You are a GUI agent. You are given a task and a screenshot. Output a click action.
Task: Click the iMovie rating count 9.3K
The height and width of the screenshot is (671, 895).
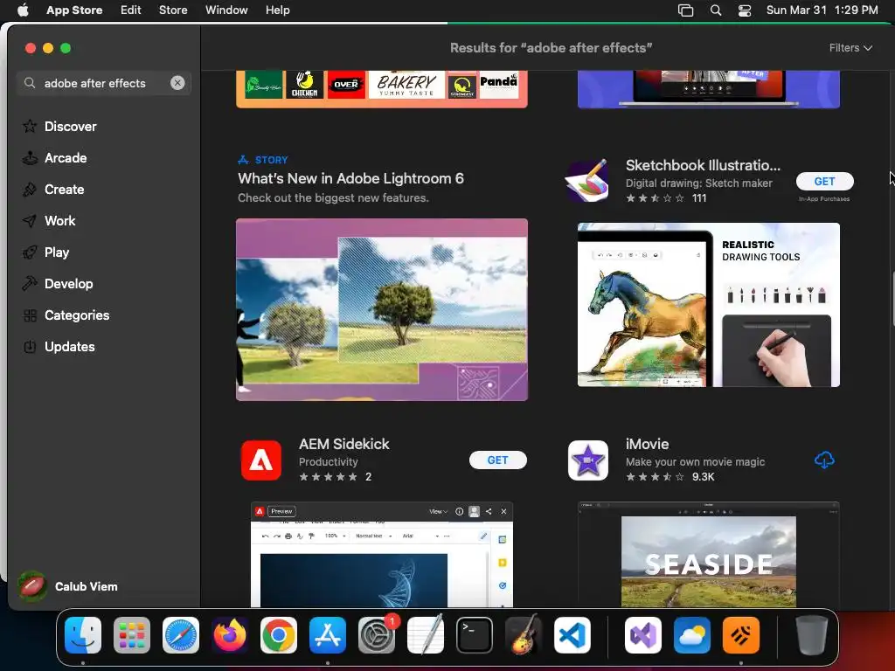(x=703, y=476)
